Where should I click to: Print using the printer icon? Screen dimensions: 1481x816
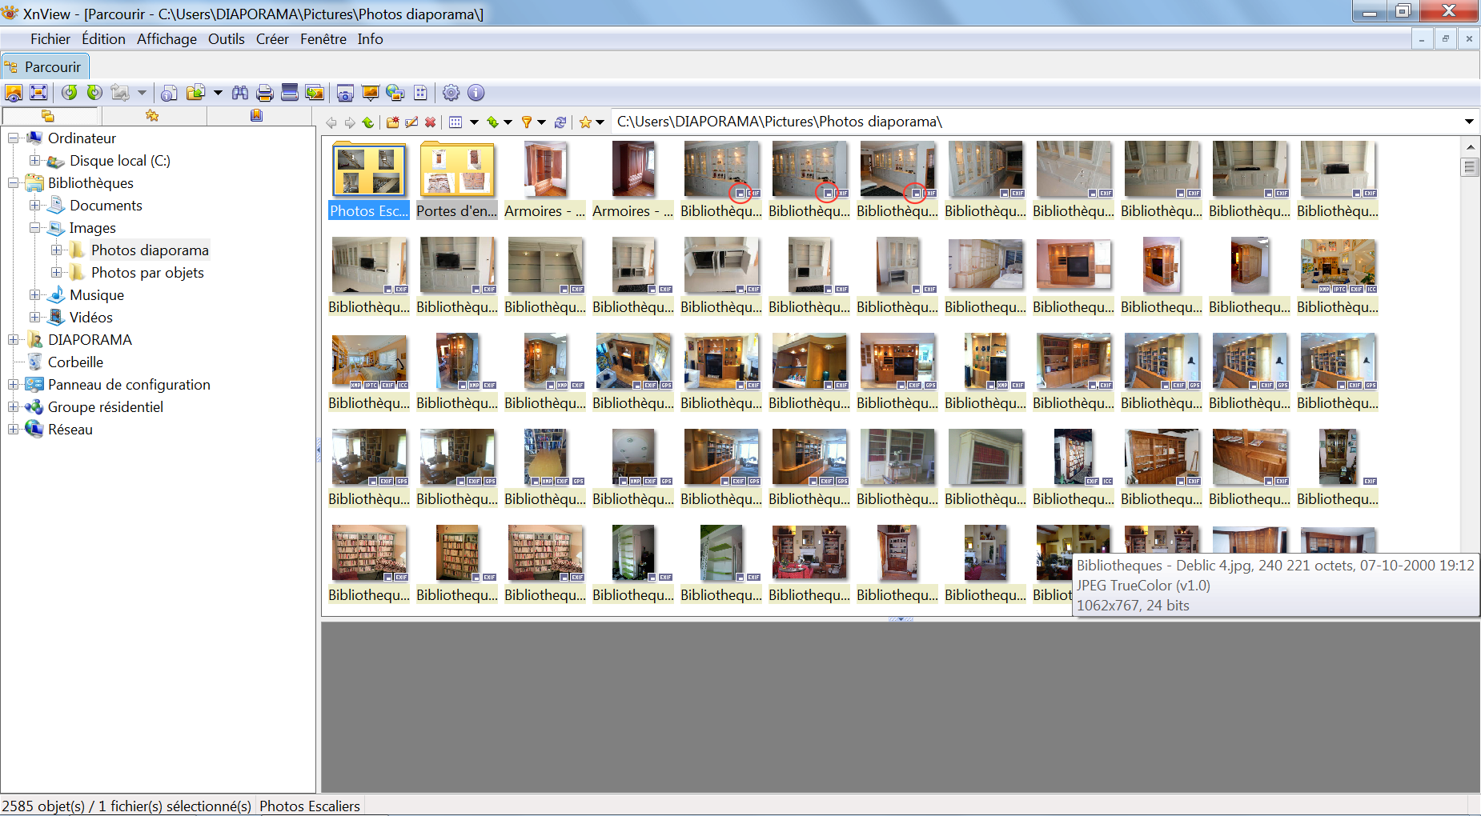pyautogui.click(x=265, y=93)
